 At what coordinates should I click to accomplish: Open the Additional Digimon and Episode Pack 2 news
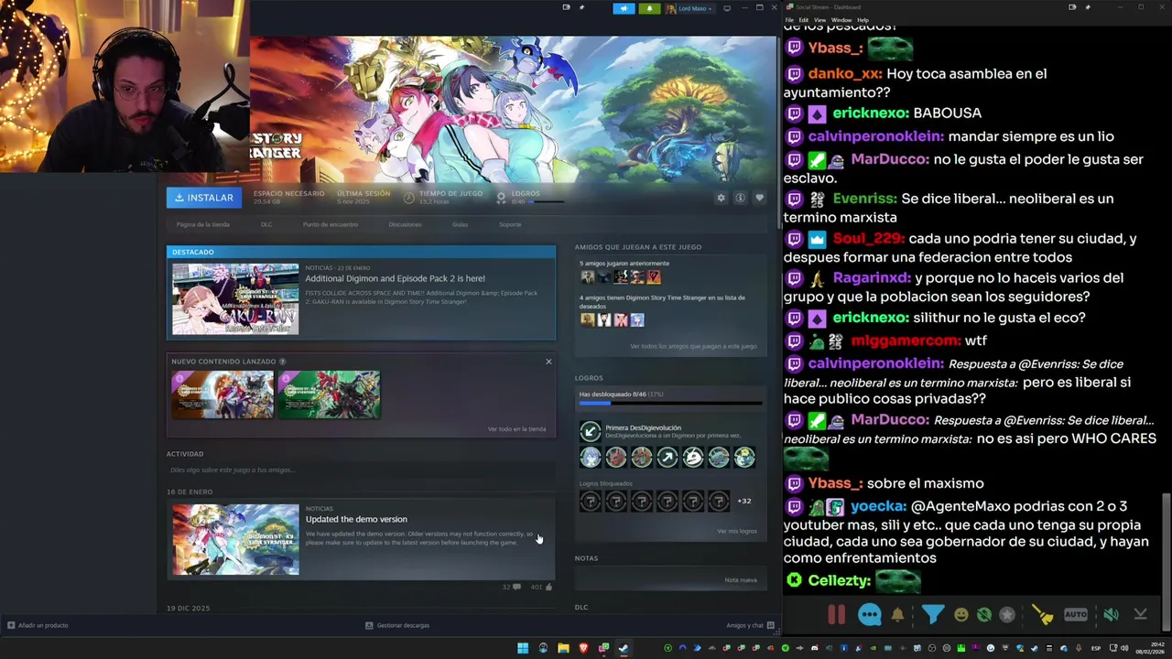[396, 278]
